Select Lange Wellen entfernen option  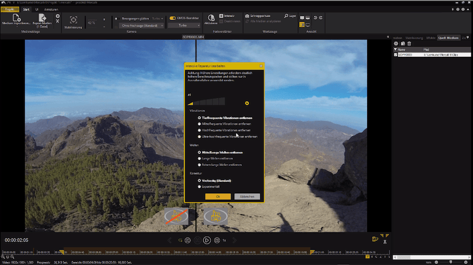(200, 158)
